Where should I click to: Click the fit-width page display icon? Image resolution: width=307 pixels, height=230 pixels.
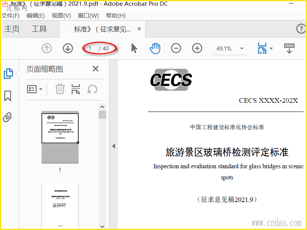[x=262, y=48]
